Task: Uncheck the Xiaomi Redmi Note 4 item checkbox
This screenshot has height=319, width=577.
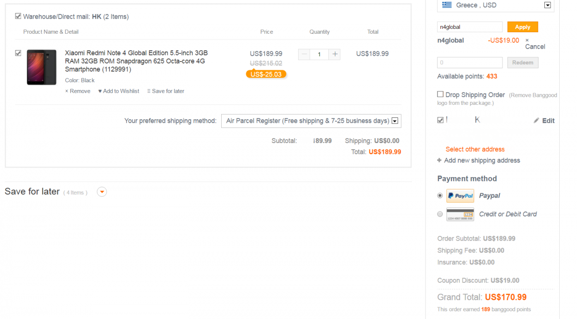Action: 18,53
